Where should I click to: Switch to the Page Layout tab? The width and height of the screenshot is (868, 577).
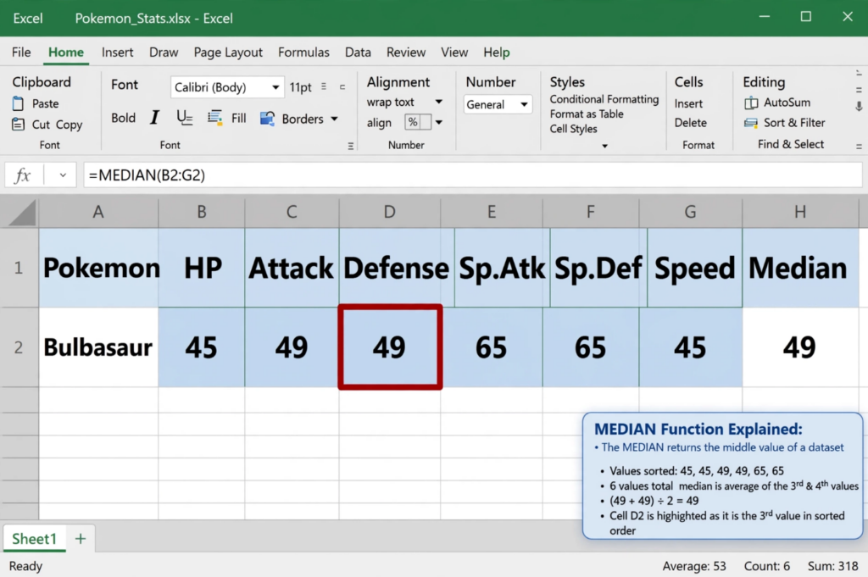point(227,53)
